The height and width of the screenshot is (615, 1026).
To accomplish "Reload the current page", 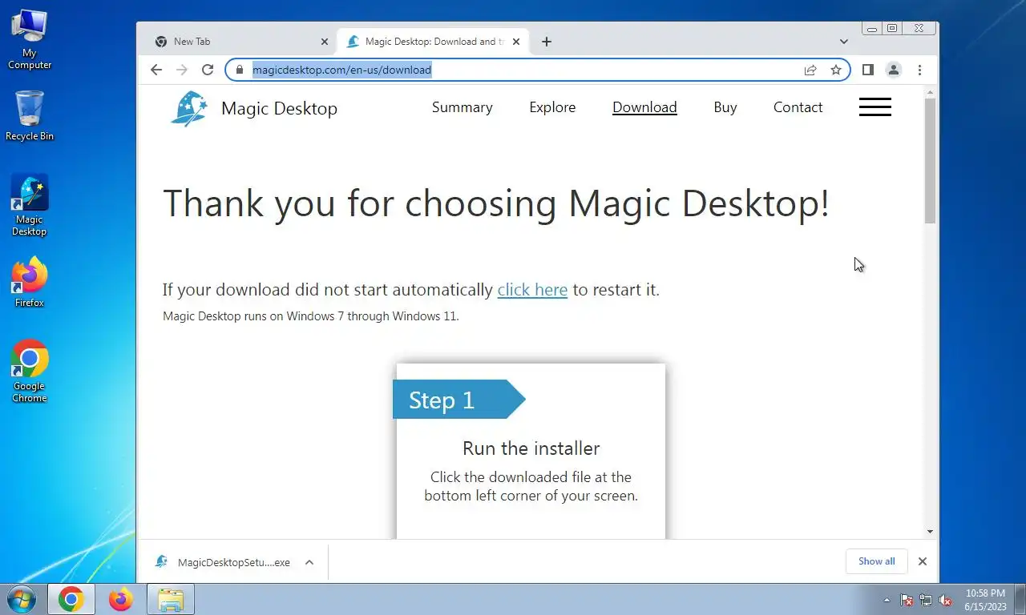I will pos(208,70).
